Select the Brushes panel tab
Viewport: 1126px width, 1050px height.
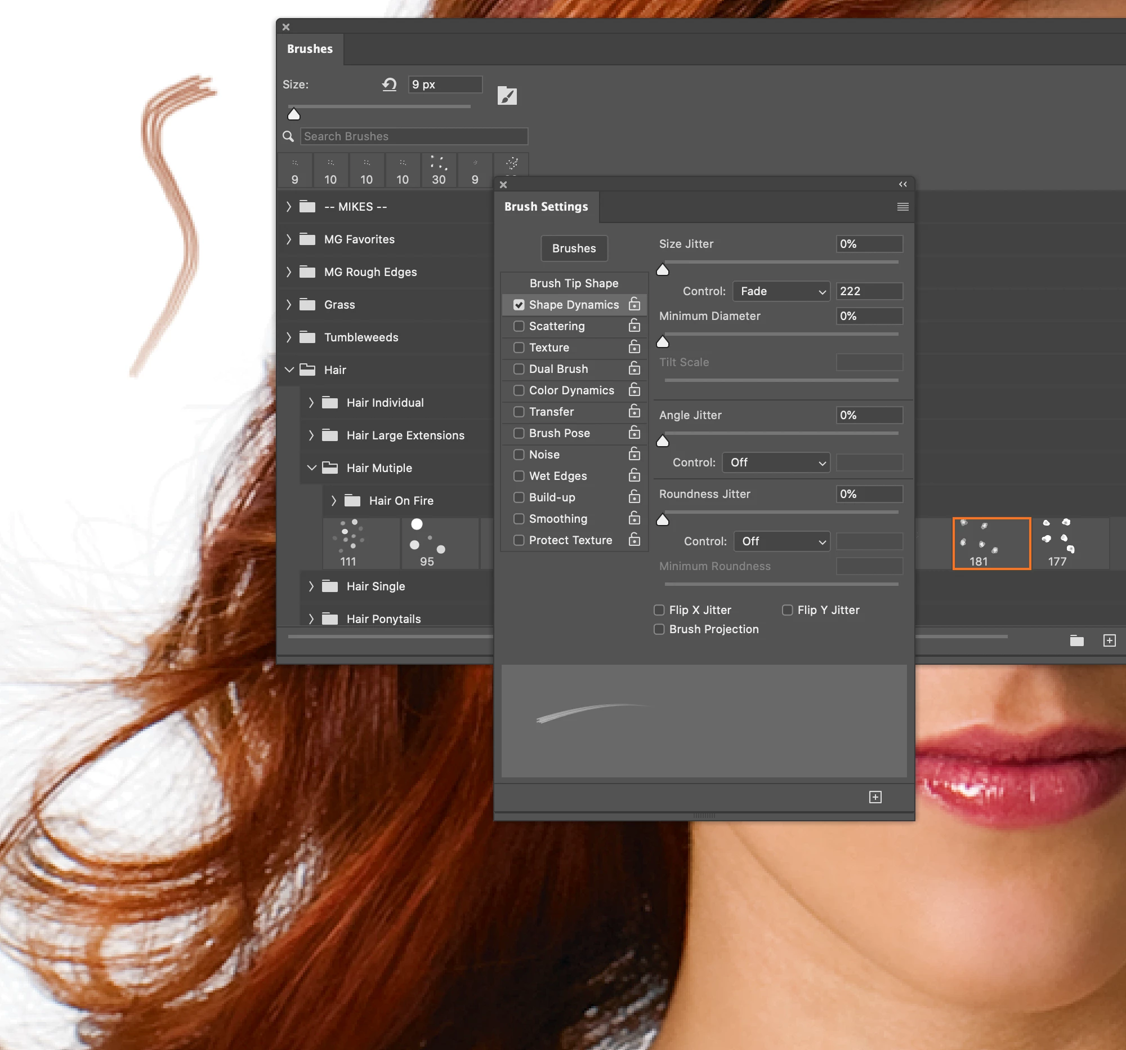(310, 49)
